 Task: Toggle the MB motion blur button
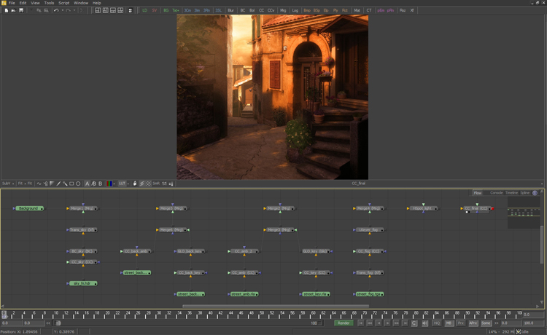point(449,323)
